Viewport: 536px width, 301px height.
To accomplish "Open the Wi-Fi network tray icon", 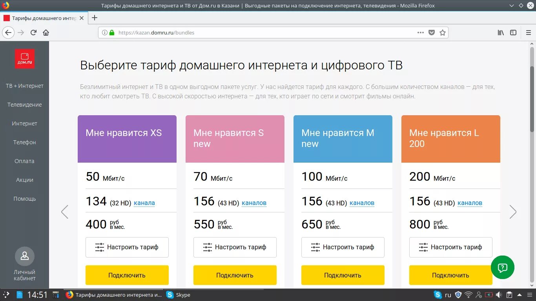I will pyautogui.click(x=469, y=295).
